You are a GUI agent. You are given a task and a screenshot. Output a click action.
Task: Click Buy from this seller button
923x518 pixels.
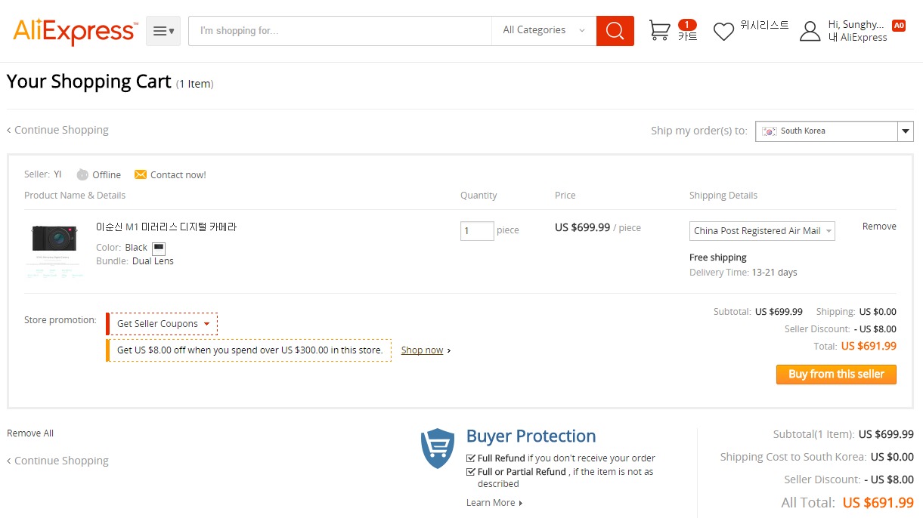tap(836, 375)
